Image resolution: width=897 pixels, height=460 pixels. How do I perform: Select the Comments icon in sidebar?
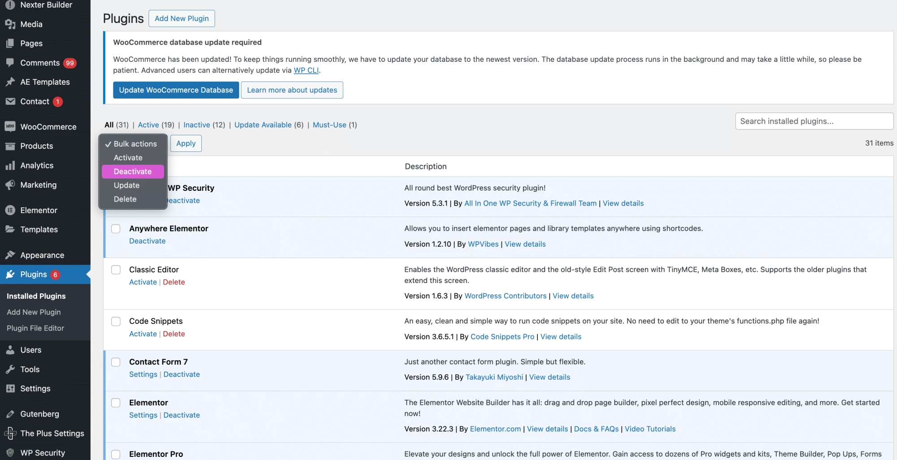click(x=10, y=63)
